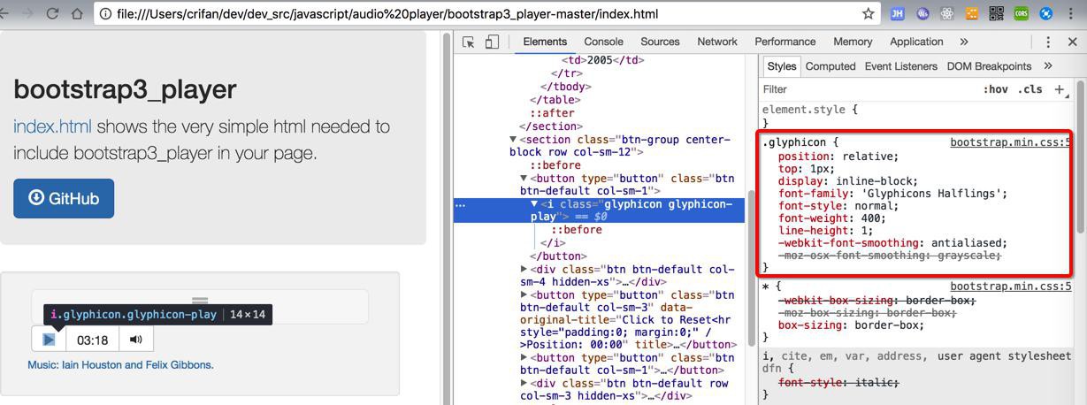Switch to the Application tab
Viewport: 1087px width, 405px height.
pyautogui.click(x=916, y=42)
